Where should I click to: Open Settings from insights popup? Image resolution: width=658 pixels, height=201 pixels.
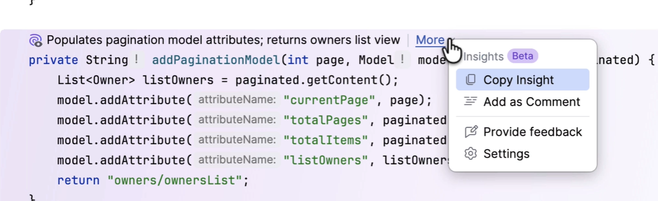pos(523,154)
